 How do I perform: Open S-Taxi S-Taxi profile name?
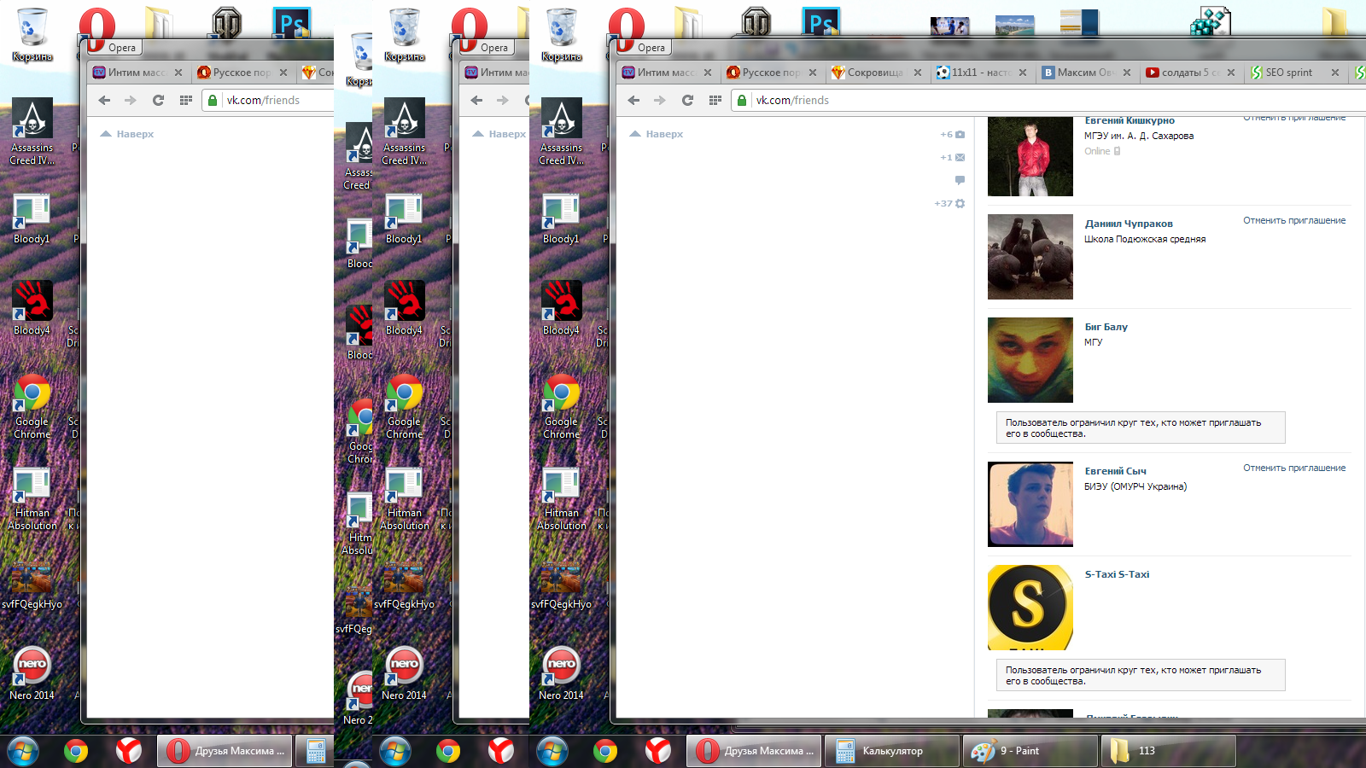coord(1117,574)
